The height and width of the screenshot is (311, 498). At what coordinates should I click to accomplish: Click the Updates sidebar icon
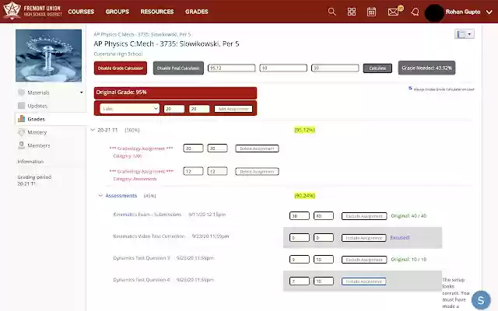pos(22,106)
